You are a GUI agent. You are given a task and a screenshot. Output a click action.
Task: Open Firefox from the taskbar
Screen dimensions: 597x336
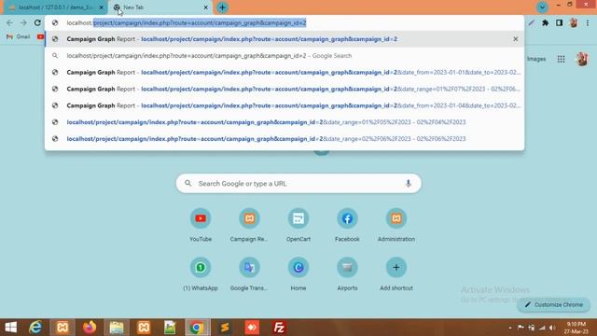click(90, 328)
